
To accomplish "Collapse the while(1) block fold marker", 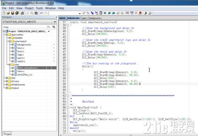I will point(68,69).
